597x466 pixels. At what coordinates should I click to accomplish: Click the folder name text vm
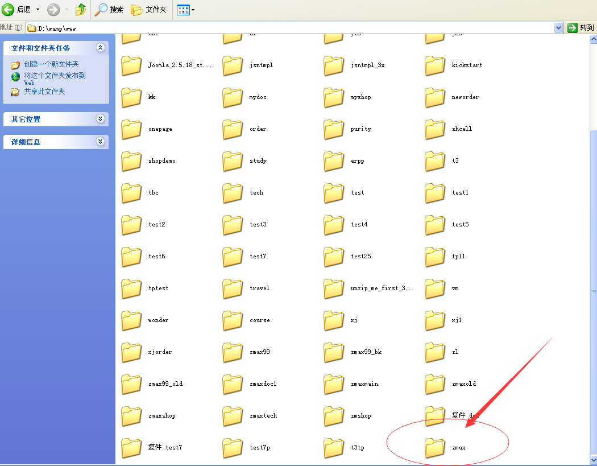(x=455, y=288)
